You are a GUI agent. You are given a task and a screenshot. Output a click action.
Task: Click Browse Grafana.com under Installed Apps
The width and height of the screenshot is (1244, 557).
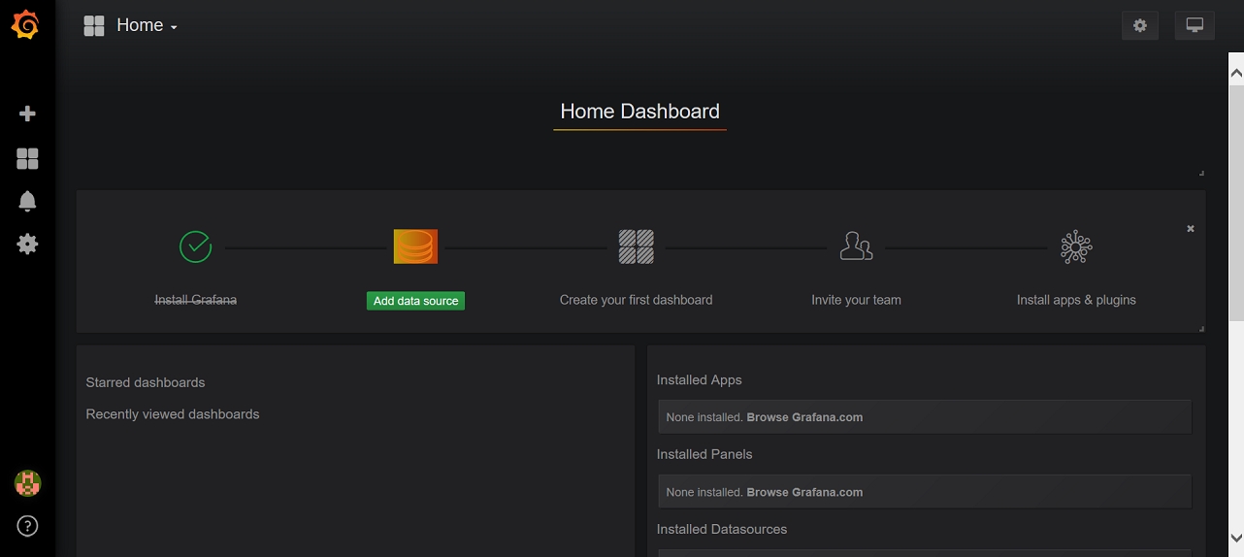point(804,417)
